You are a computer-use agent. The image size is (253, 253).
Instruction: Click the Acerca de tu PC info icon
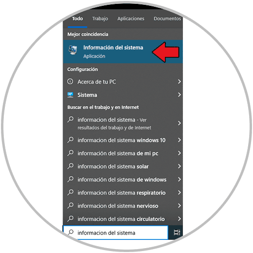[x=70, y=81]
